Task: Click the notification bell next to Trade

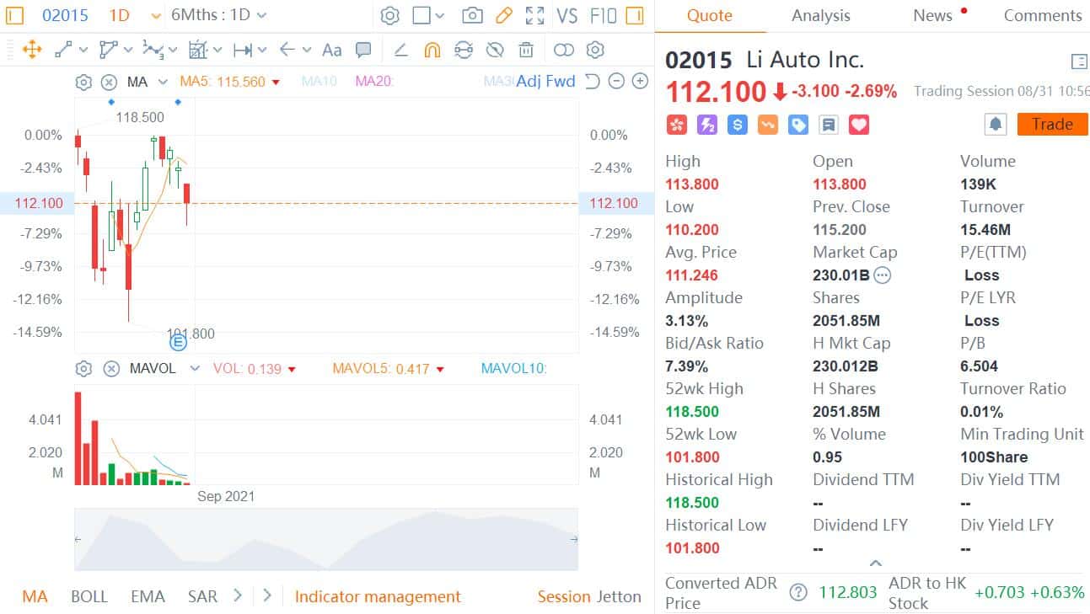Action: [996, 124]
